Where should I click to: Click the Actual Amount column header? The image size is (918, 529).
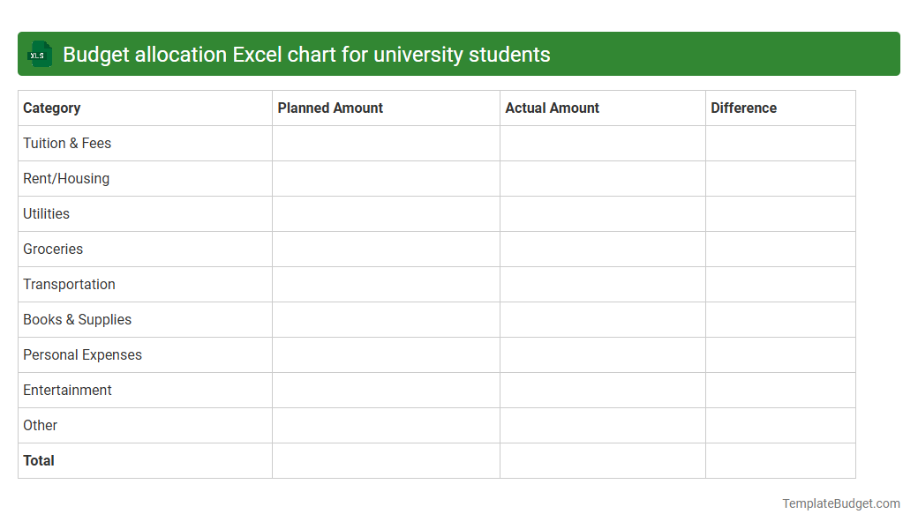pyautogui.click(x=552, y=108)
